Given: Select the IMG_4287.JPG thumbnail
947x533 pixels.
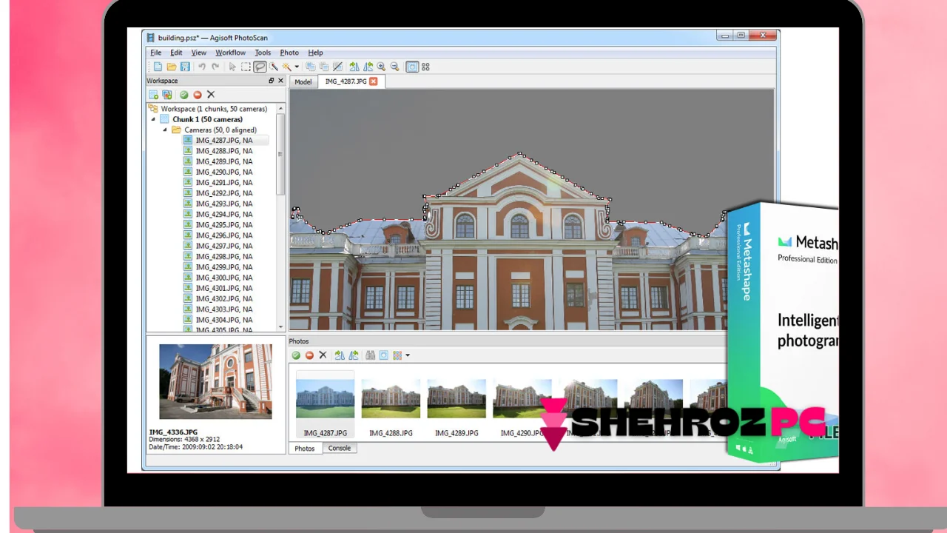Looking at the screenshot, I should point(326,405).
